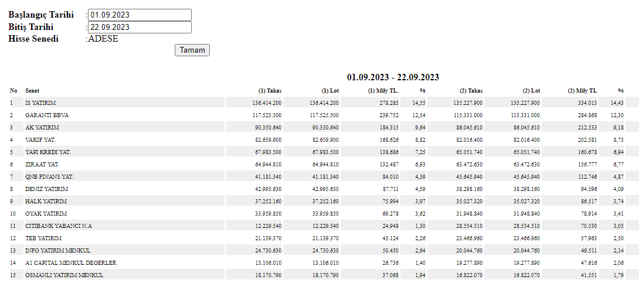Click the (2) Takas column header

tap(471, 91)
